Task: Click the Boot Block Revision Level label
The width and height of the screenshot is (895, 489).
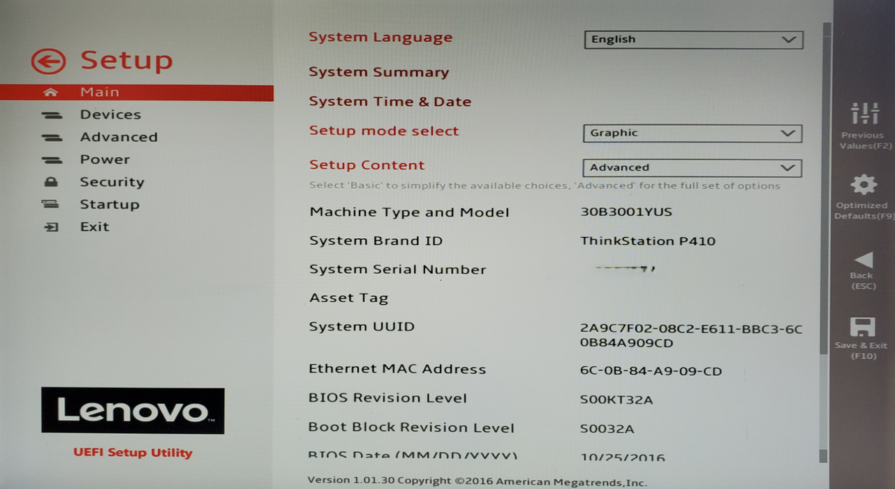Action: pyautogui.click(x=411, y=428)
